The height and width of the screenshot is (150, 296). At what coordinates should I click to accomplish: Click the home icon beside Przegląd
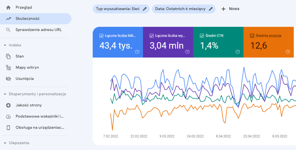(x=8, y=8)
